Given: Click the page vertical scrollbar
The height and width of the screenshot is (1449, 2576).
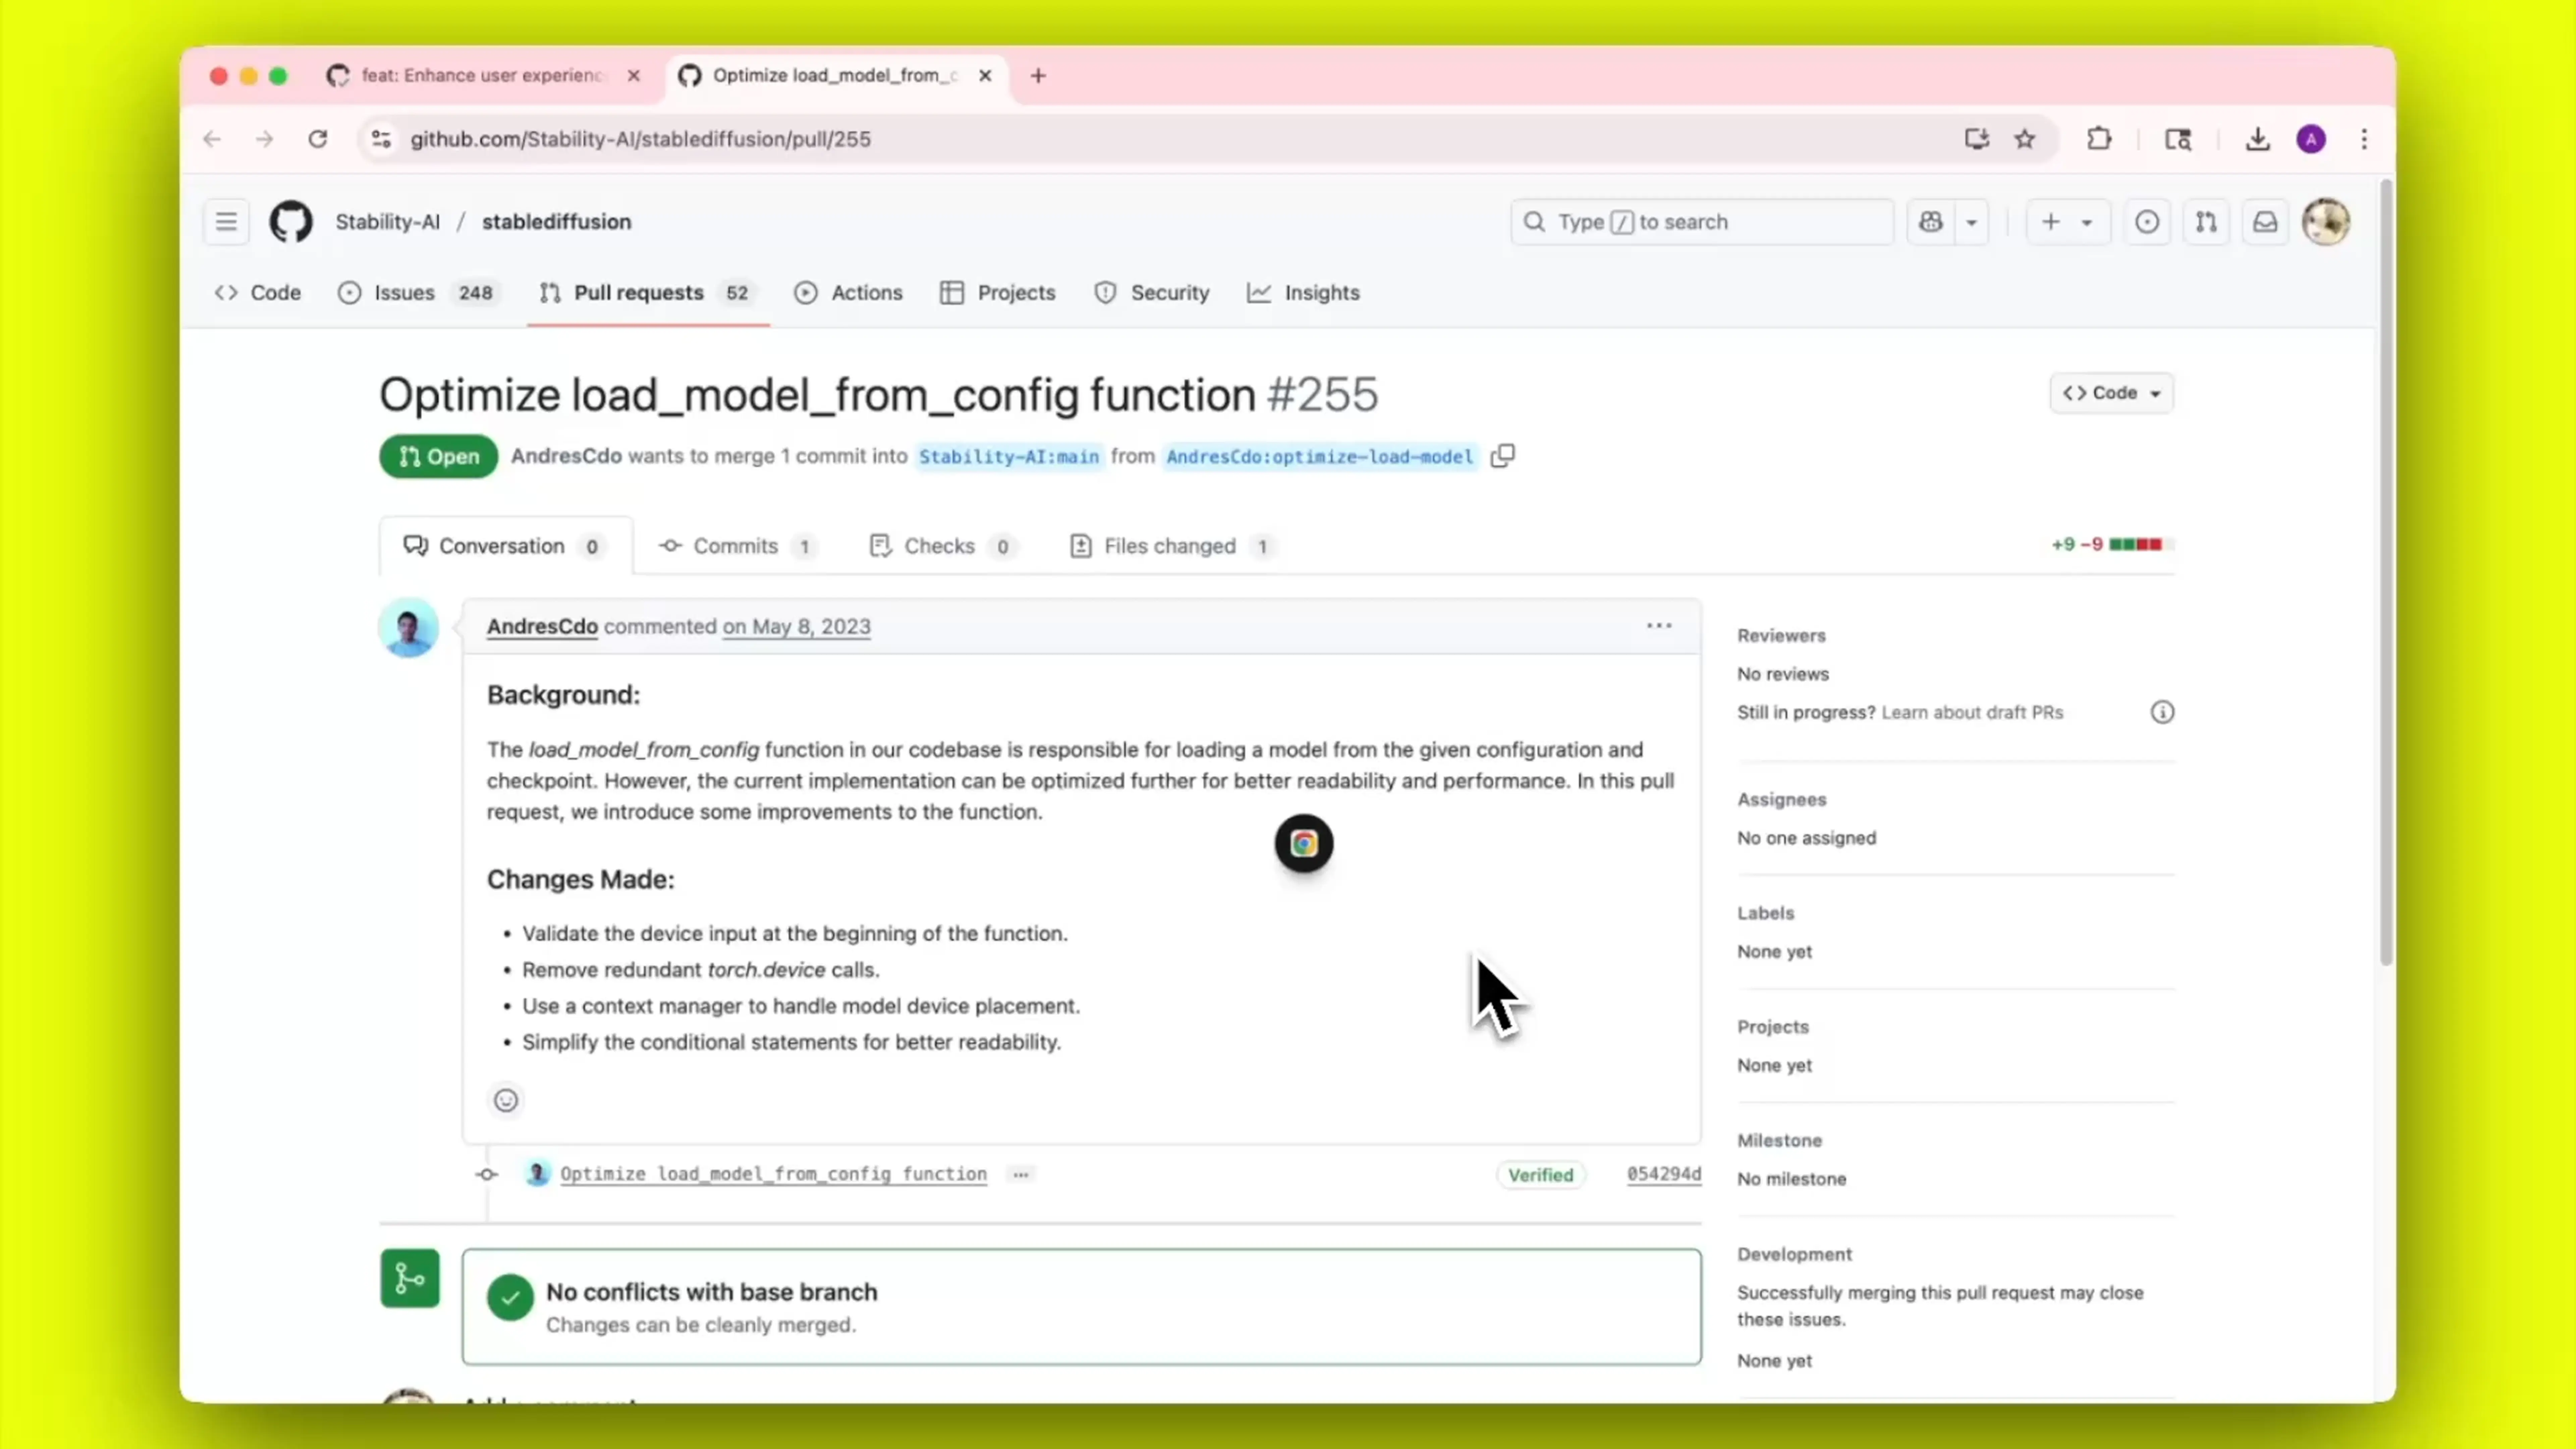Looking at the screenshot, I should [2386, 572].
